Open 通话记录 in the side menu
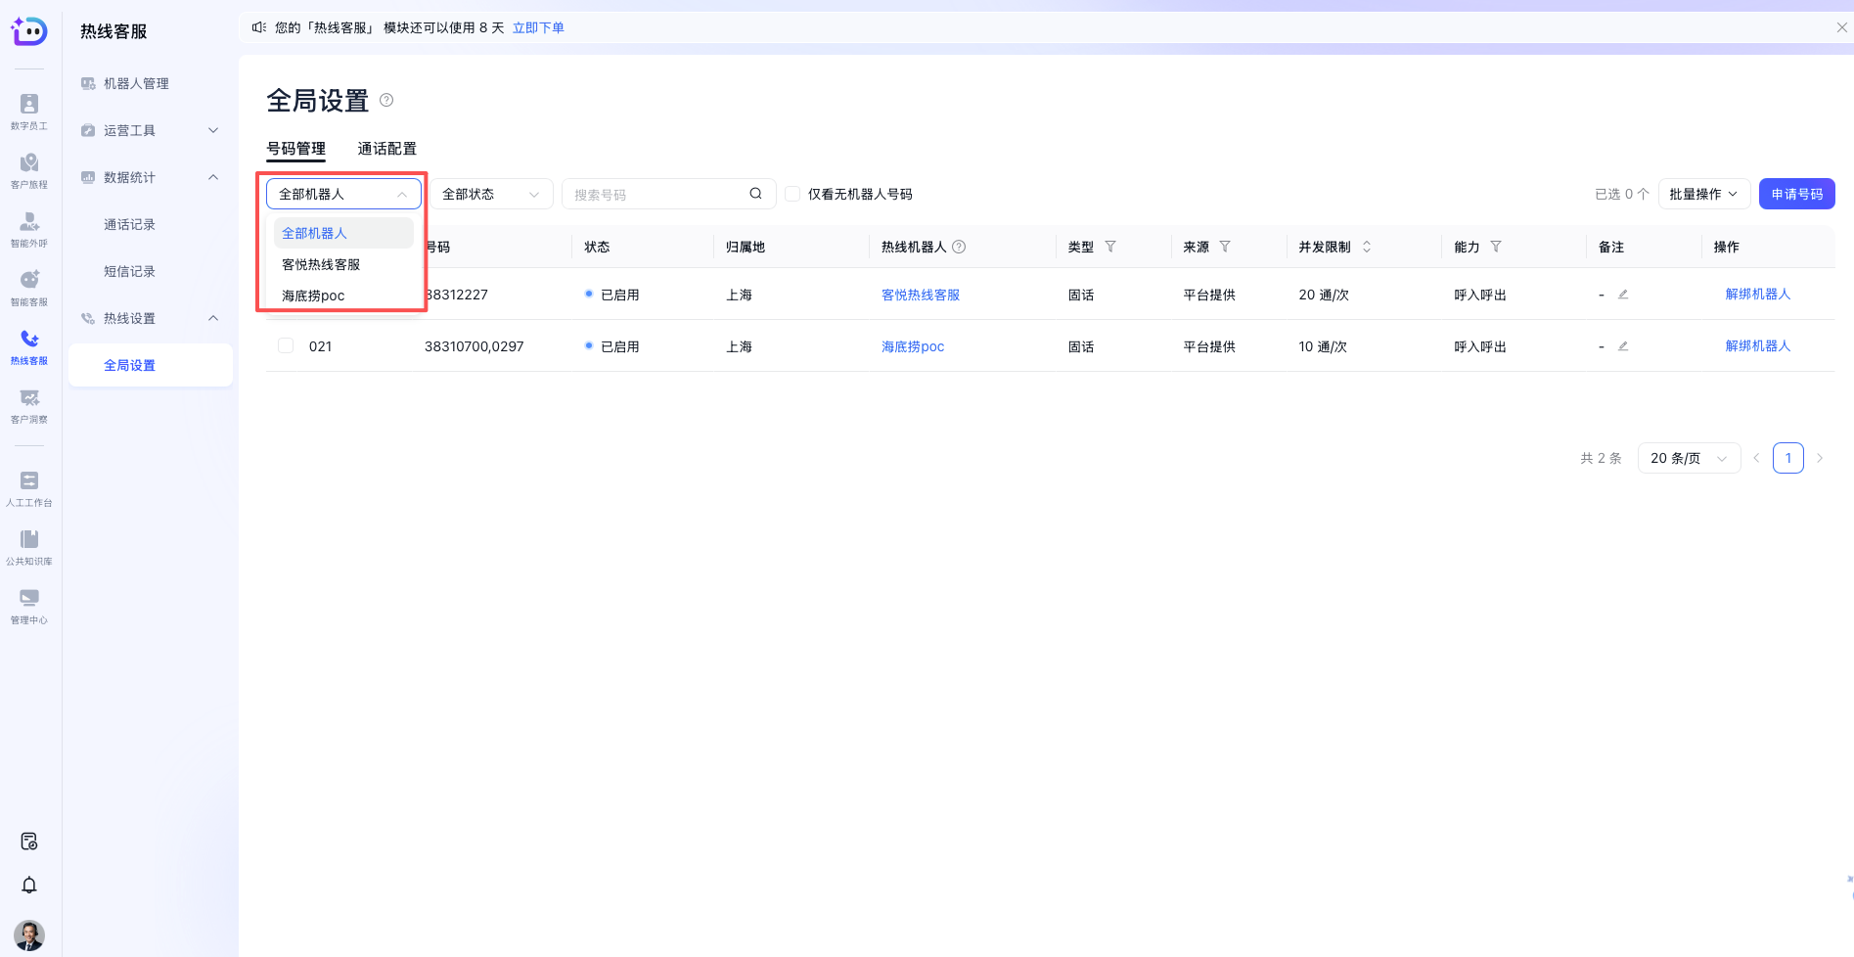The width and height of the screenshot is (1854, 957). [129, 224]
